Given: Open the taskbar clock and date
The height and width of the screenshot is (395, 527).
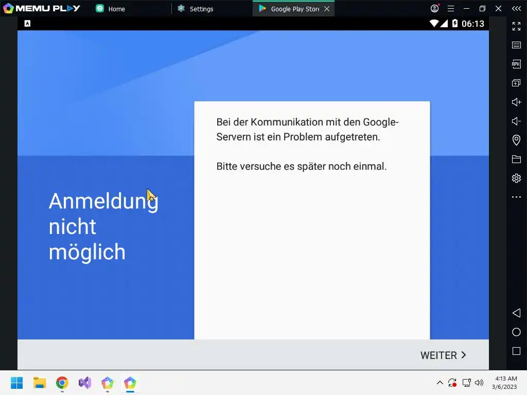Looking at the screenshot, I should tap(504, 383).
